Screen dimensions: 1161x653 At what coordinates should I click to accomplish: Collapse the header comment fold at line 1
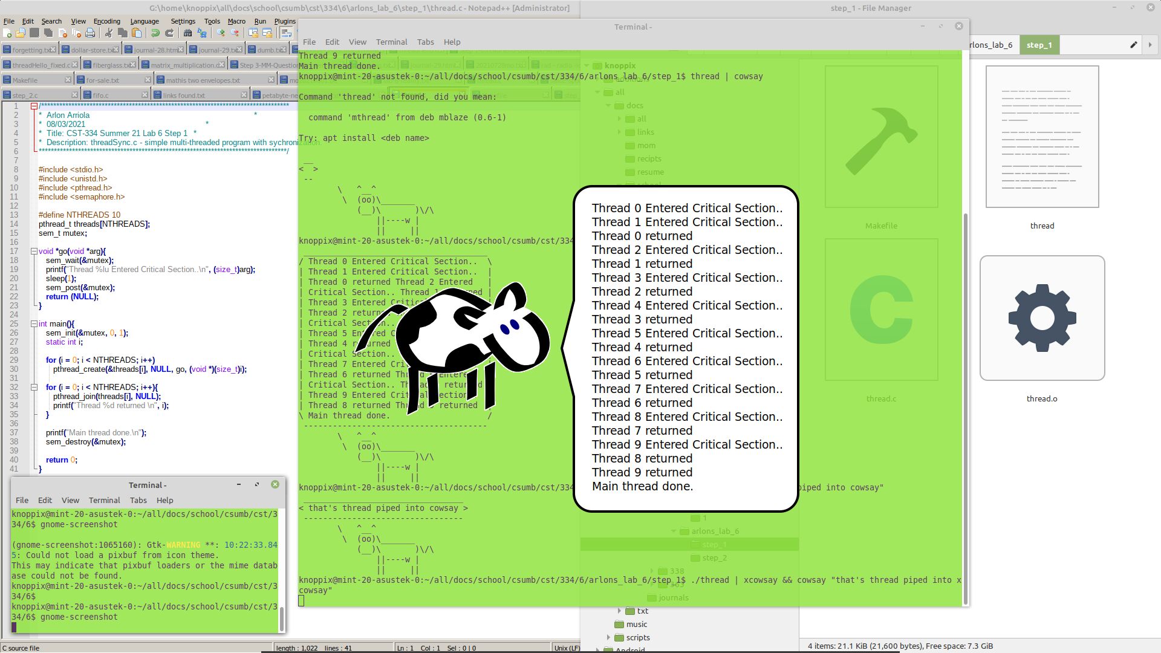(x=34, y=106)
